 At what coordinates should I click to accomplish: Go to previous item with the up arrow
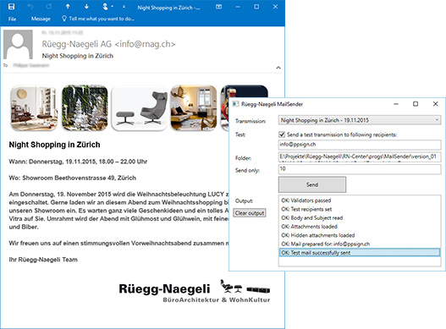(x=68, y=7)
